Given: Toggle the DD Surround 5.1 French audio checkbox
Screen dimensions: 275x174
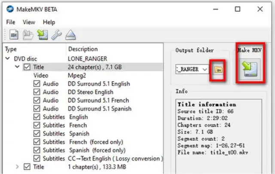Looking at the screenshot, I should point(37,100).
